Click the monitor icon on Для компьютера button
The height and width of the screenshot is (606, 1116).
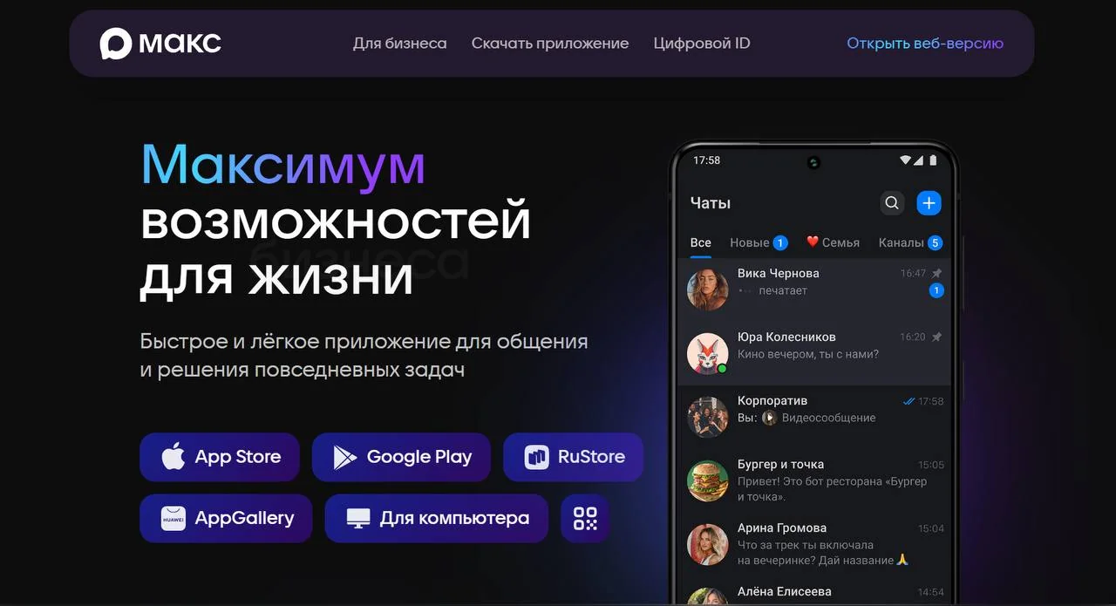(x=358, y=518)
